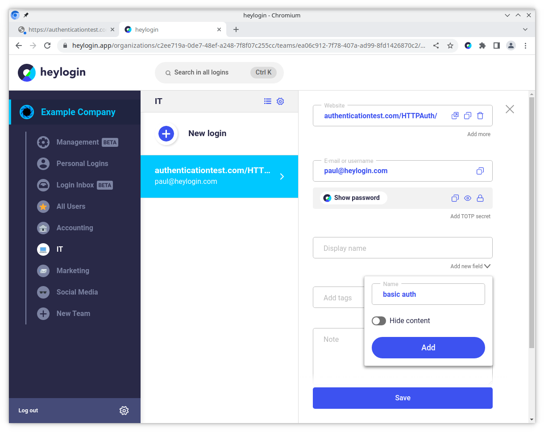Close the heylogin browser tab
The image size is (544, 432).
(x=219, y=29)
